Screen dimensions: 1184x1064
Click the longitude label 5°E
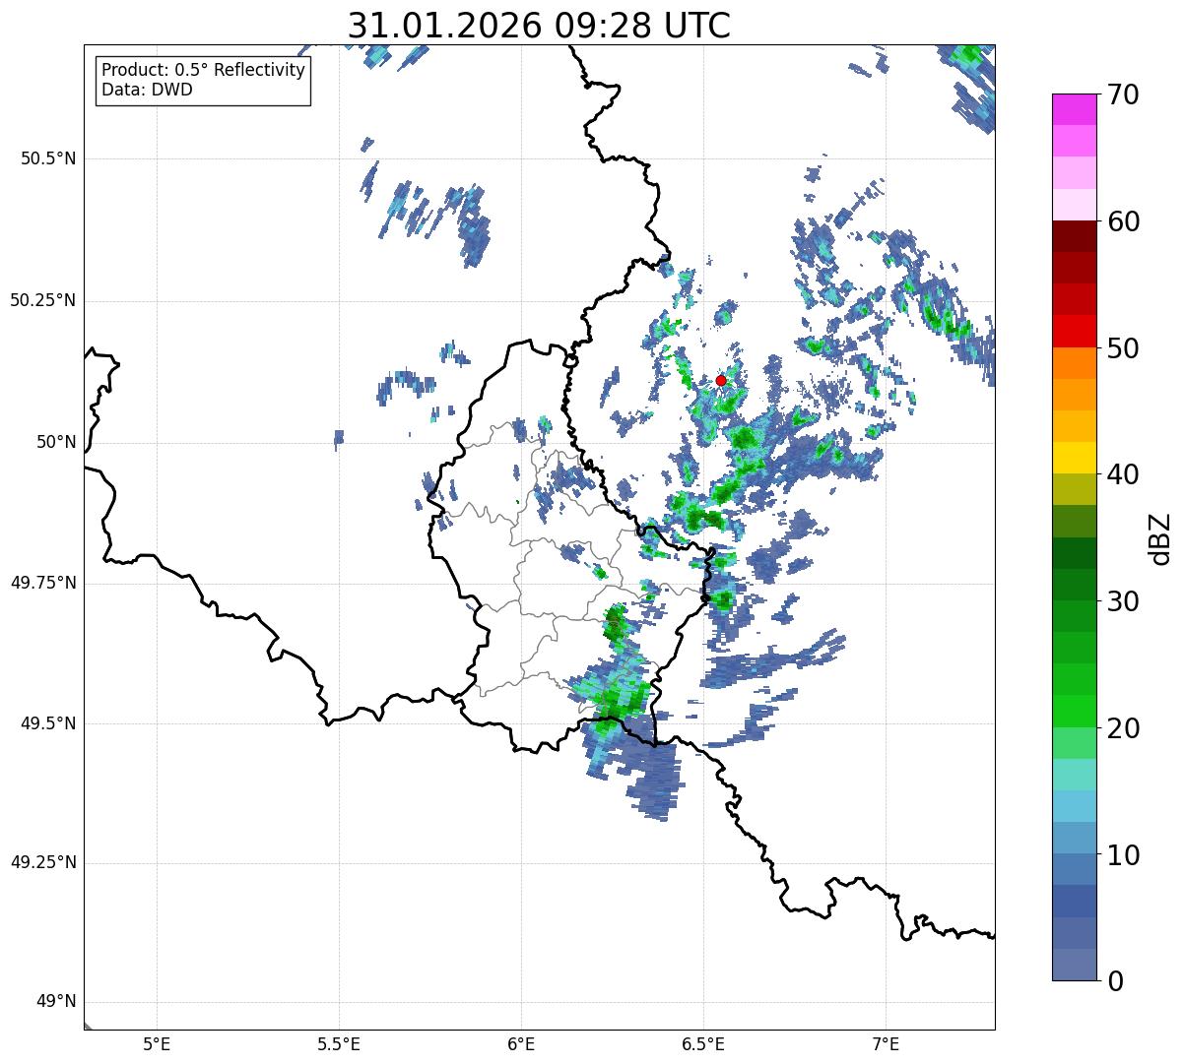pos(157,1043)
